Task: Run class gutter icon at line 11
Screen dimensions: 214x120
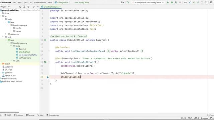Action: (45, 40)
